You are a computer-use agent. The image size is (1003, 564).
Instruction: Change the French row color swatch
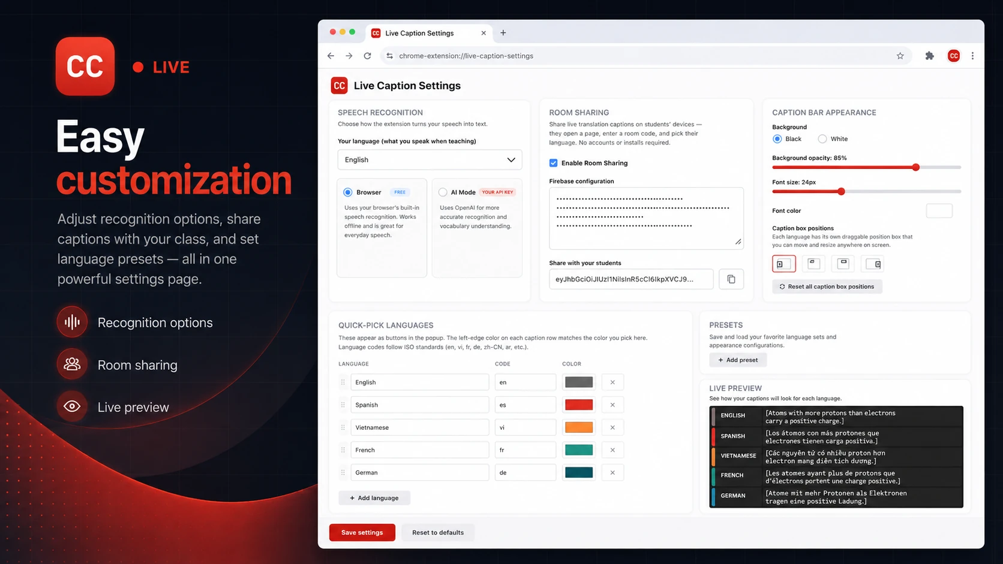[x=579, y=450]
